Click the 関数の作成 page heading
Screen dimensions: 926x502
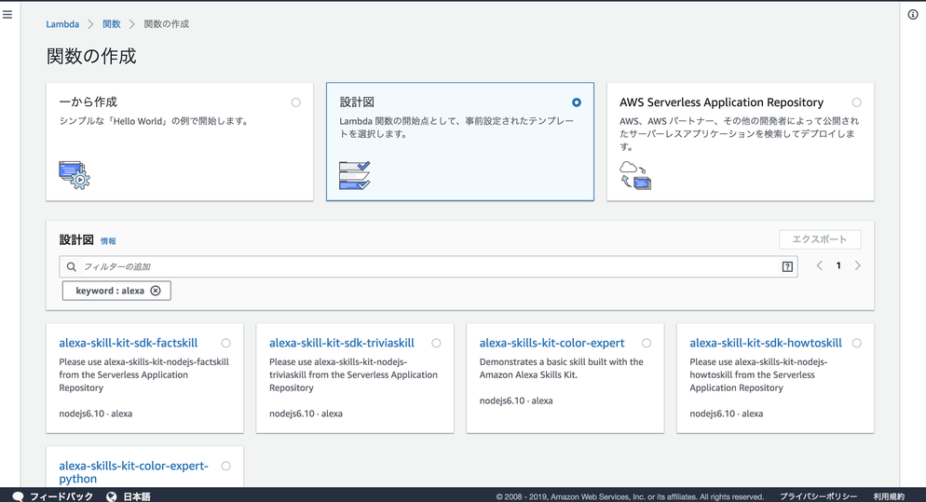tap(91, 56)
